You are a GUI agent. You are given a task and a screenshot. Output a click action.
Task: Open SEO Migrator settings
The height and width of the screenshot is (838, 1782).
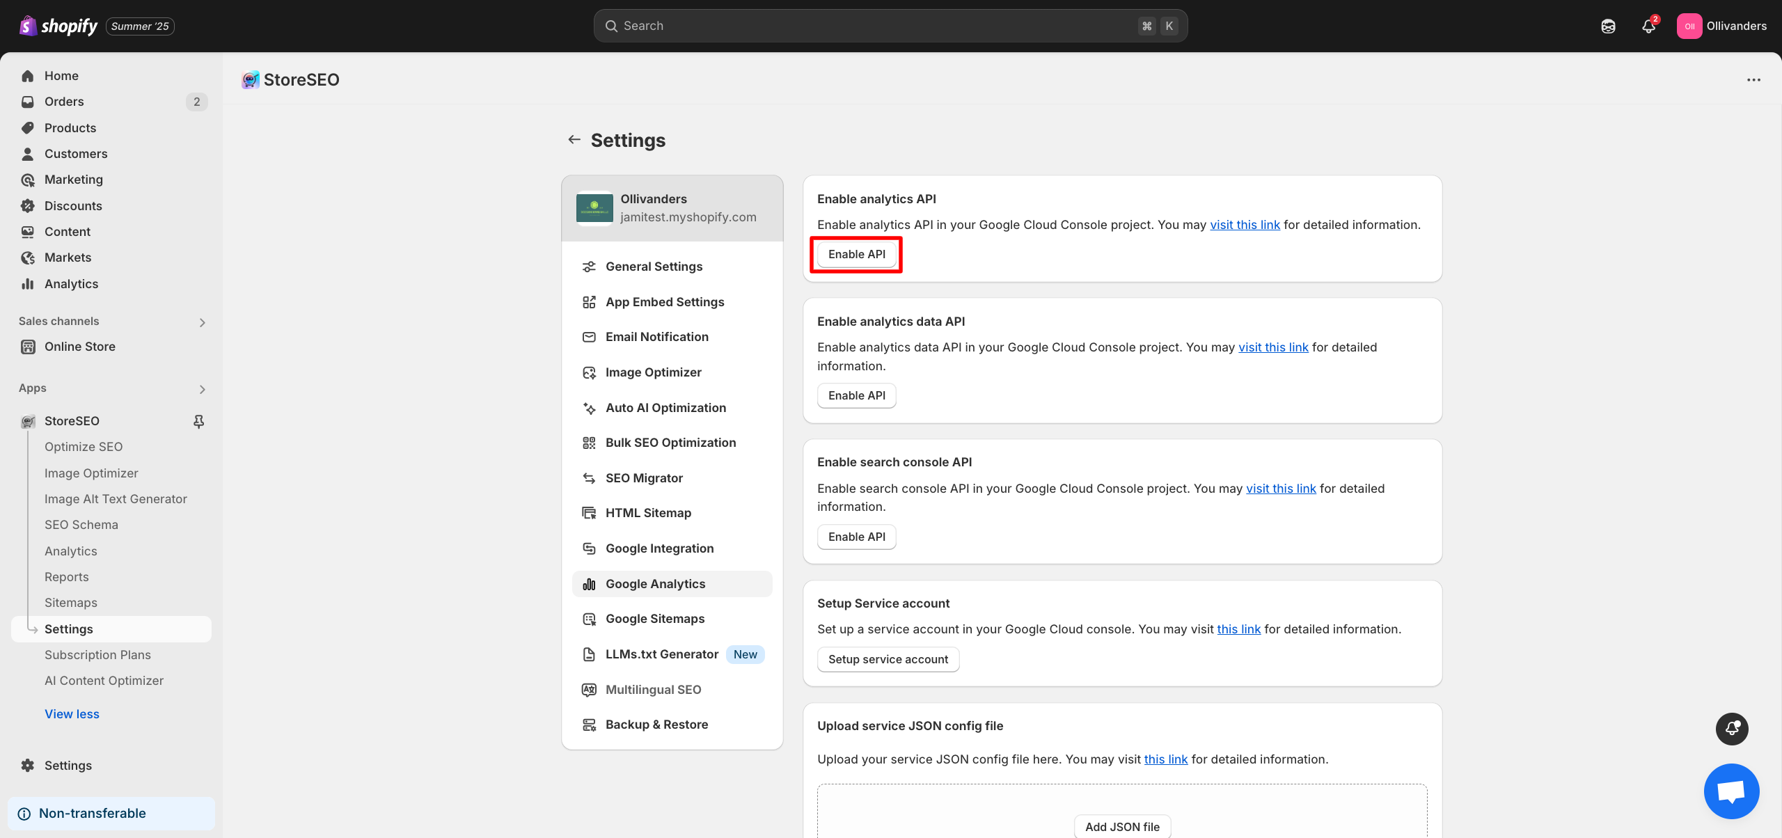click(672, 478)
